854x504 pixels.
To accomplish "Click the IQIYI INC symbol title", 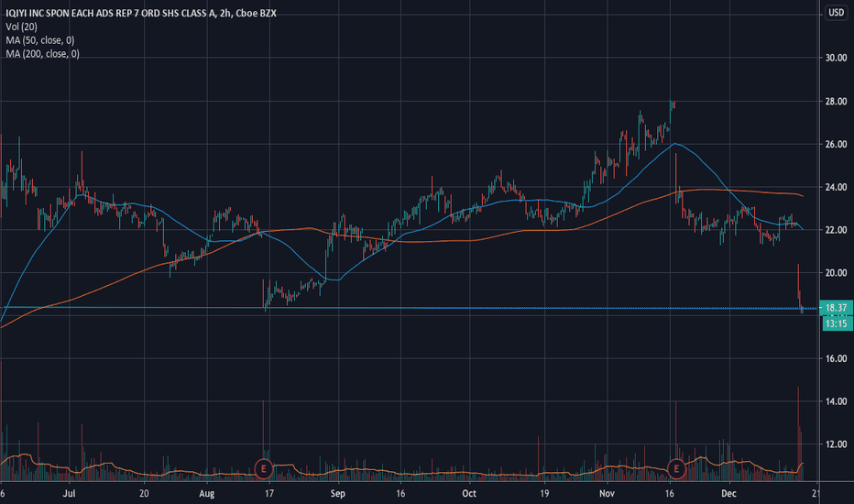I will tap(141, 13).
